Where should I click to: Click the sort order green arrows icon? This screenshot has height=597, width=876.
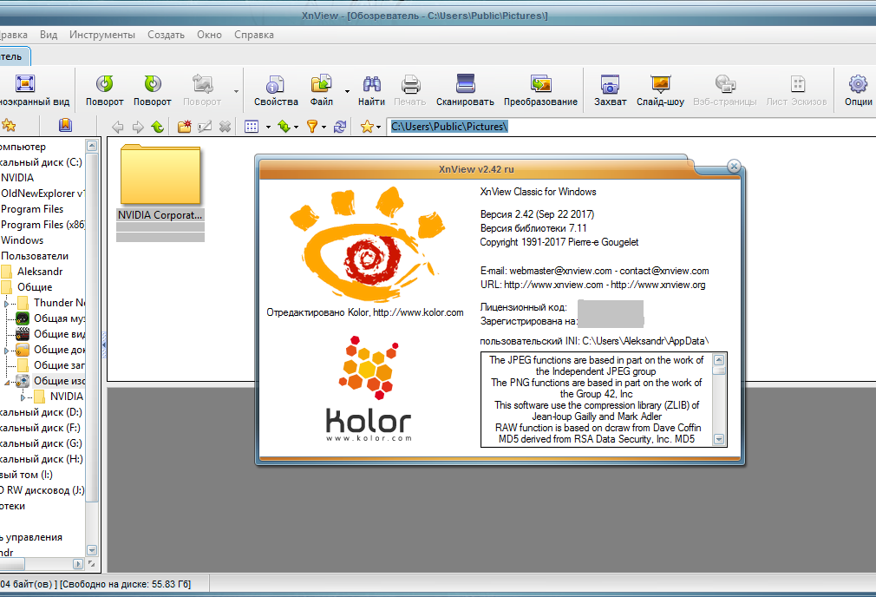[x=284, y=127]
